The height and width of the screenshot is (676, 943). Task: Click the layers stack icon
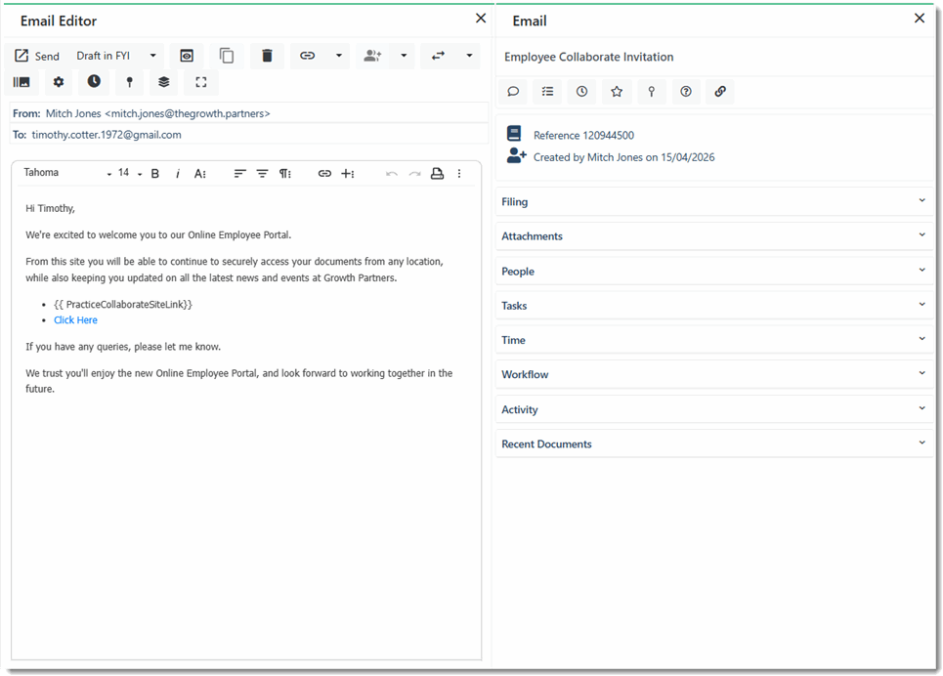163,82
